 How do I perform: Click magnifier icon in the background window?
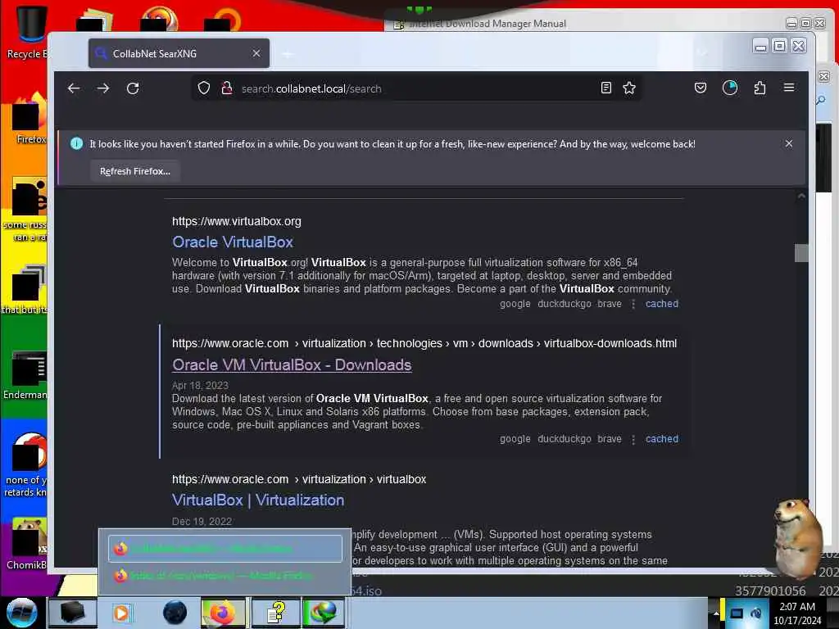(x=821, y=101)
